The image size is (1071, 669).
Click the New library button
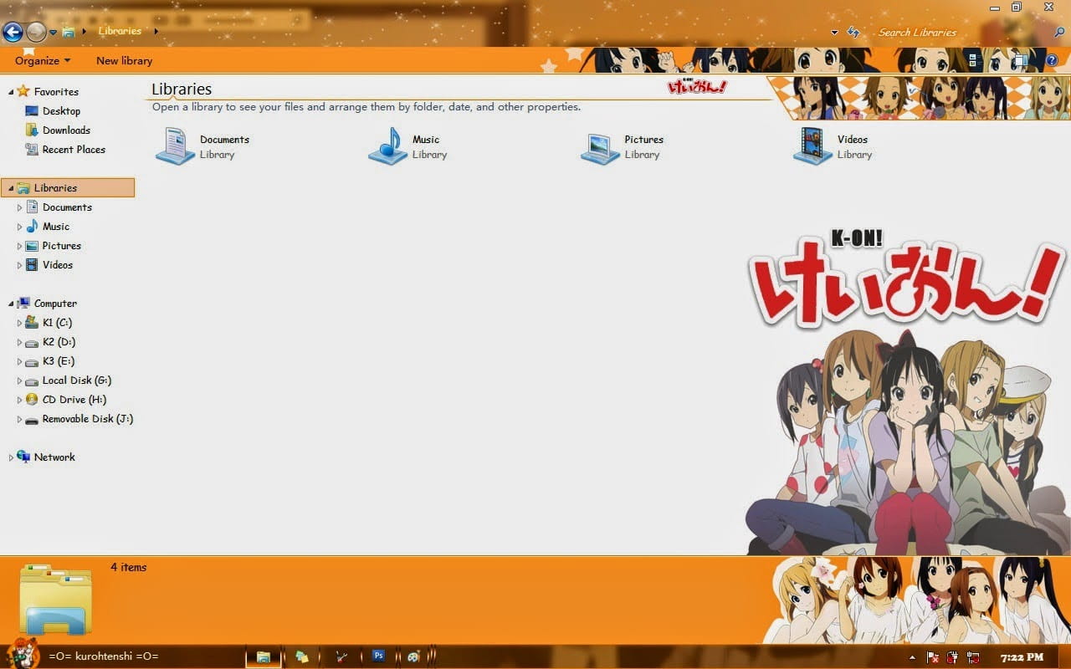coord(123,60)
